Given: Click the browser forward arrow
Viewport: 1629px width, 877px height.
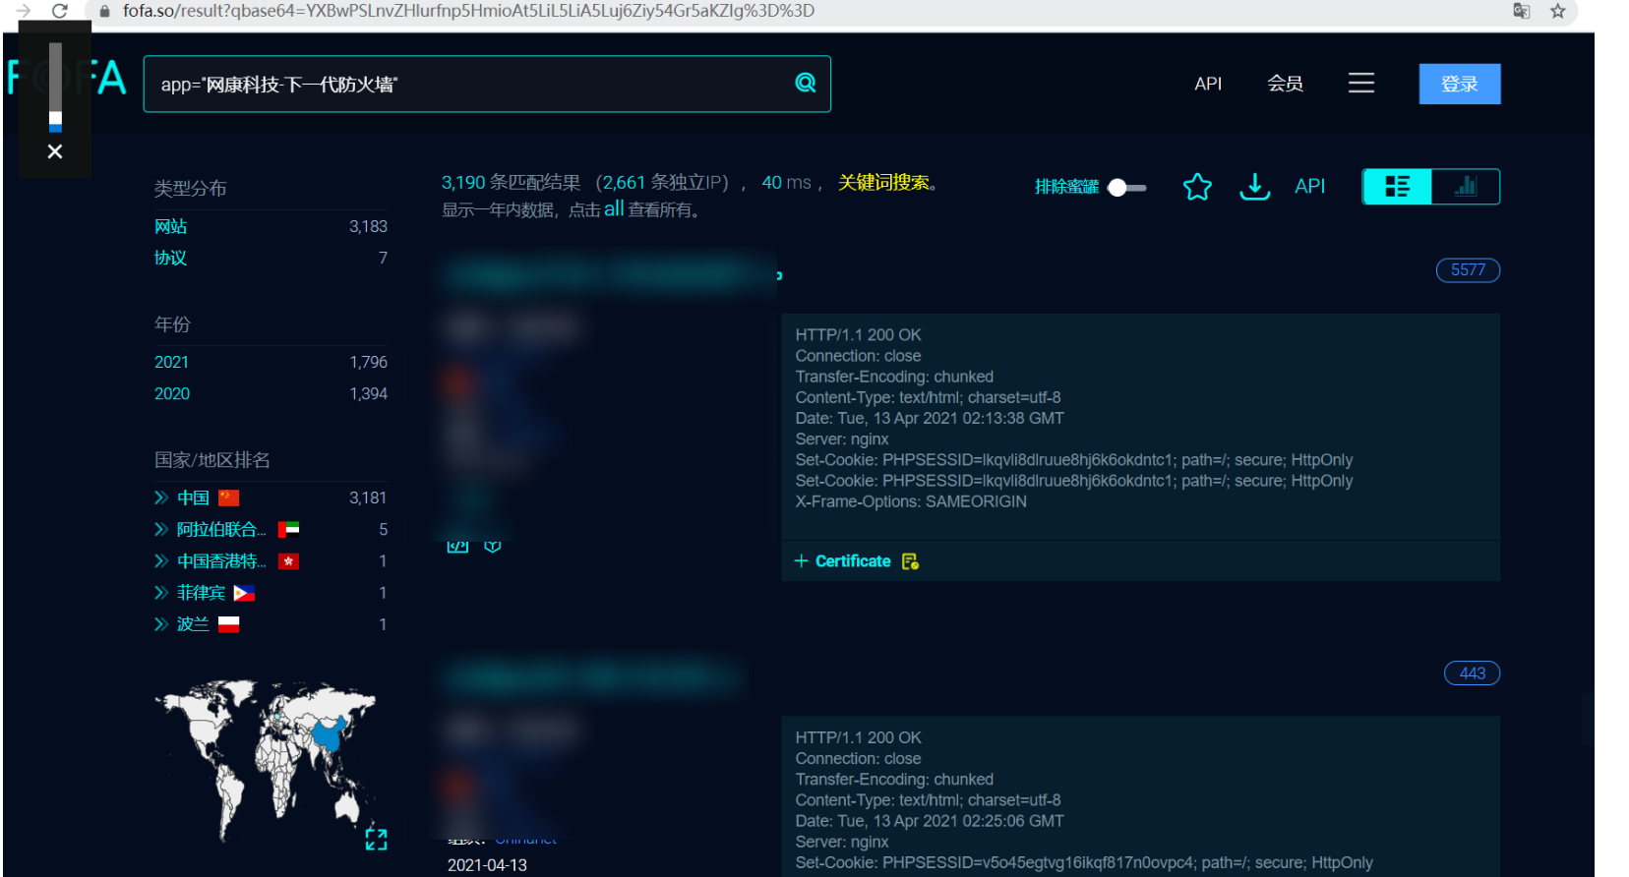Looking at the screenshot, I should coord(24,11).
